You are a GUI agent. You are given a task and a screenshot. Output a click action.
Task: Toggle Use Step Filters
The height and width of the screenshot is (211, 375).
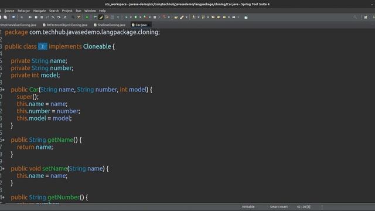coord(79,17)
